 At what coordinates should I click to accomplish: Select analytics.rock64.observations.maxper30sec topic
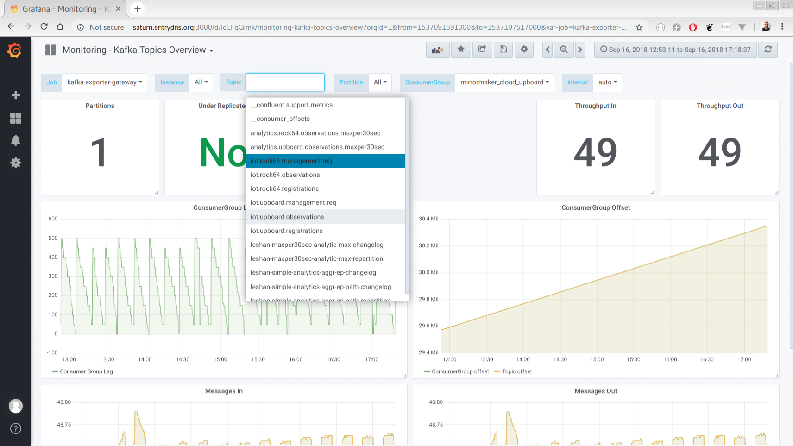[x=326, y=133]
